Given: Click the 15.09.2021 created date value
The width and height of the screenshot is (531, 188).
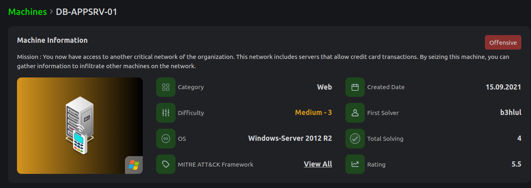Looking at the screenshot, I should (x=503, y=87).
